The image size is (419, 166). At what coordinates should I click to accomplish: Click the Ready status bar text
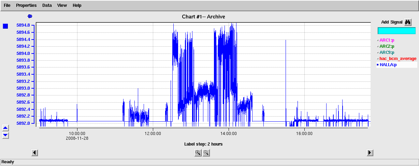click(x=7, y=162)
